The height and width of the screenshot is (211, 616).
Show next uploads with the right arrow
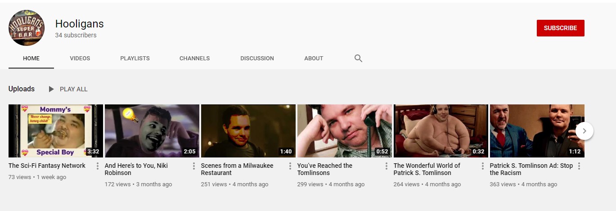585,131
